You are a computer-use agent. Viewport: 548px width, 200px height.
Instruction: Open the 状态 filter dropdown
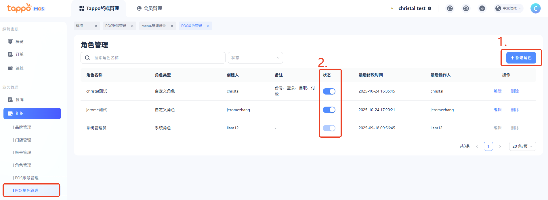pos(255,58)
